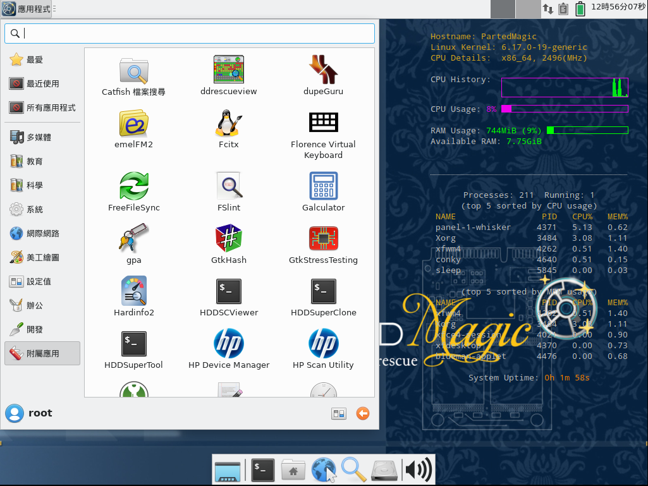The height and width of the screenshot is (486, 648).
Task: Click the volume speaker icon in dock
Action: point(418,470)
